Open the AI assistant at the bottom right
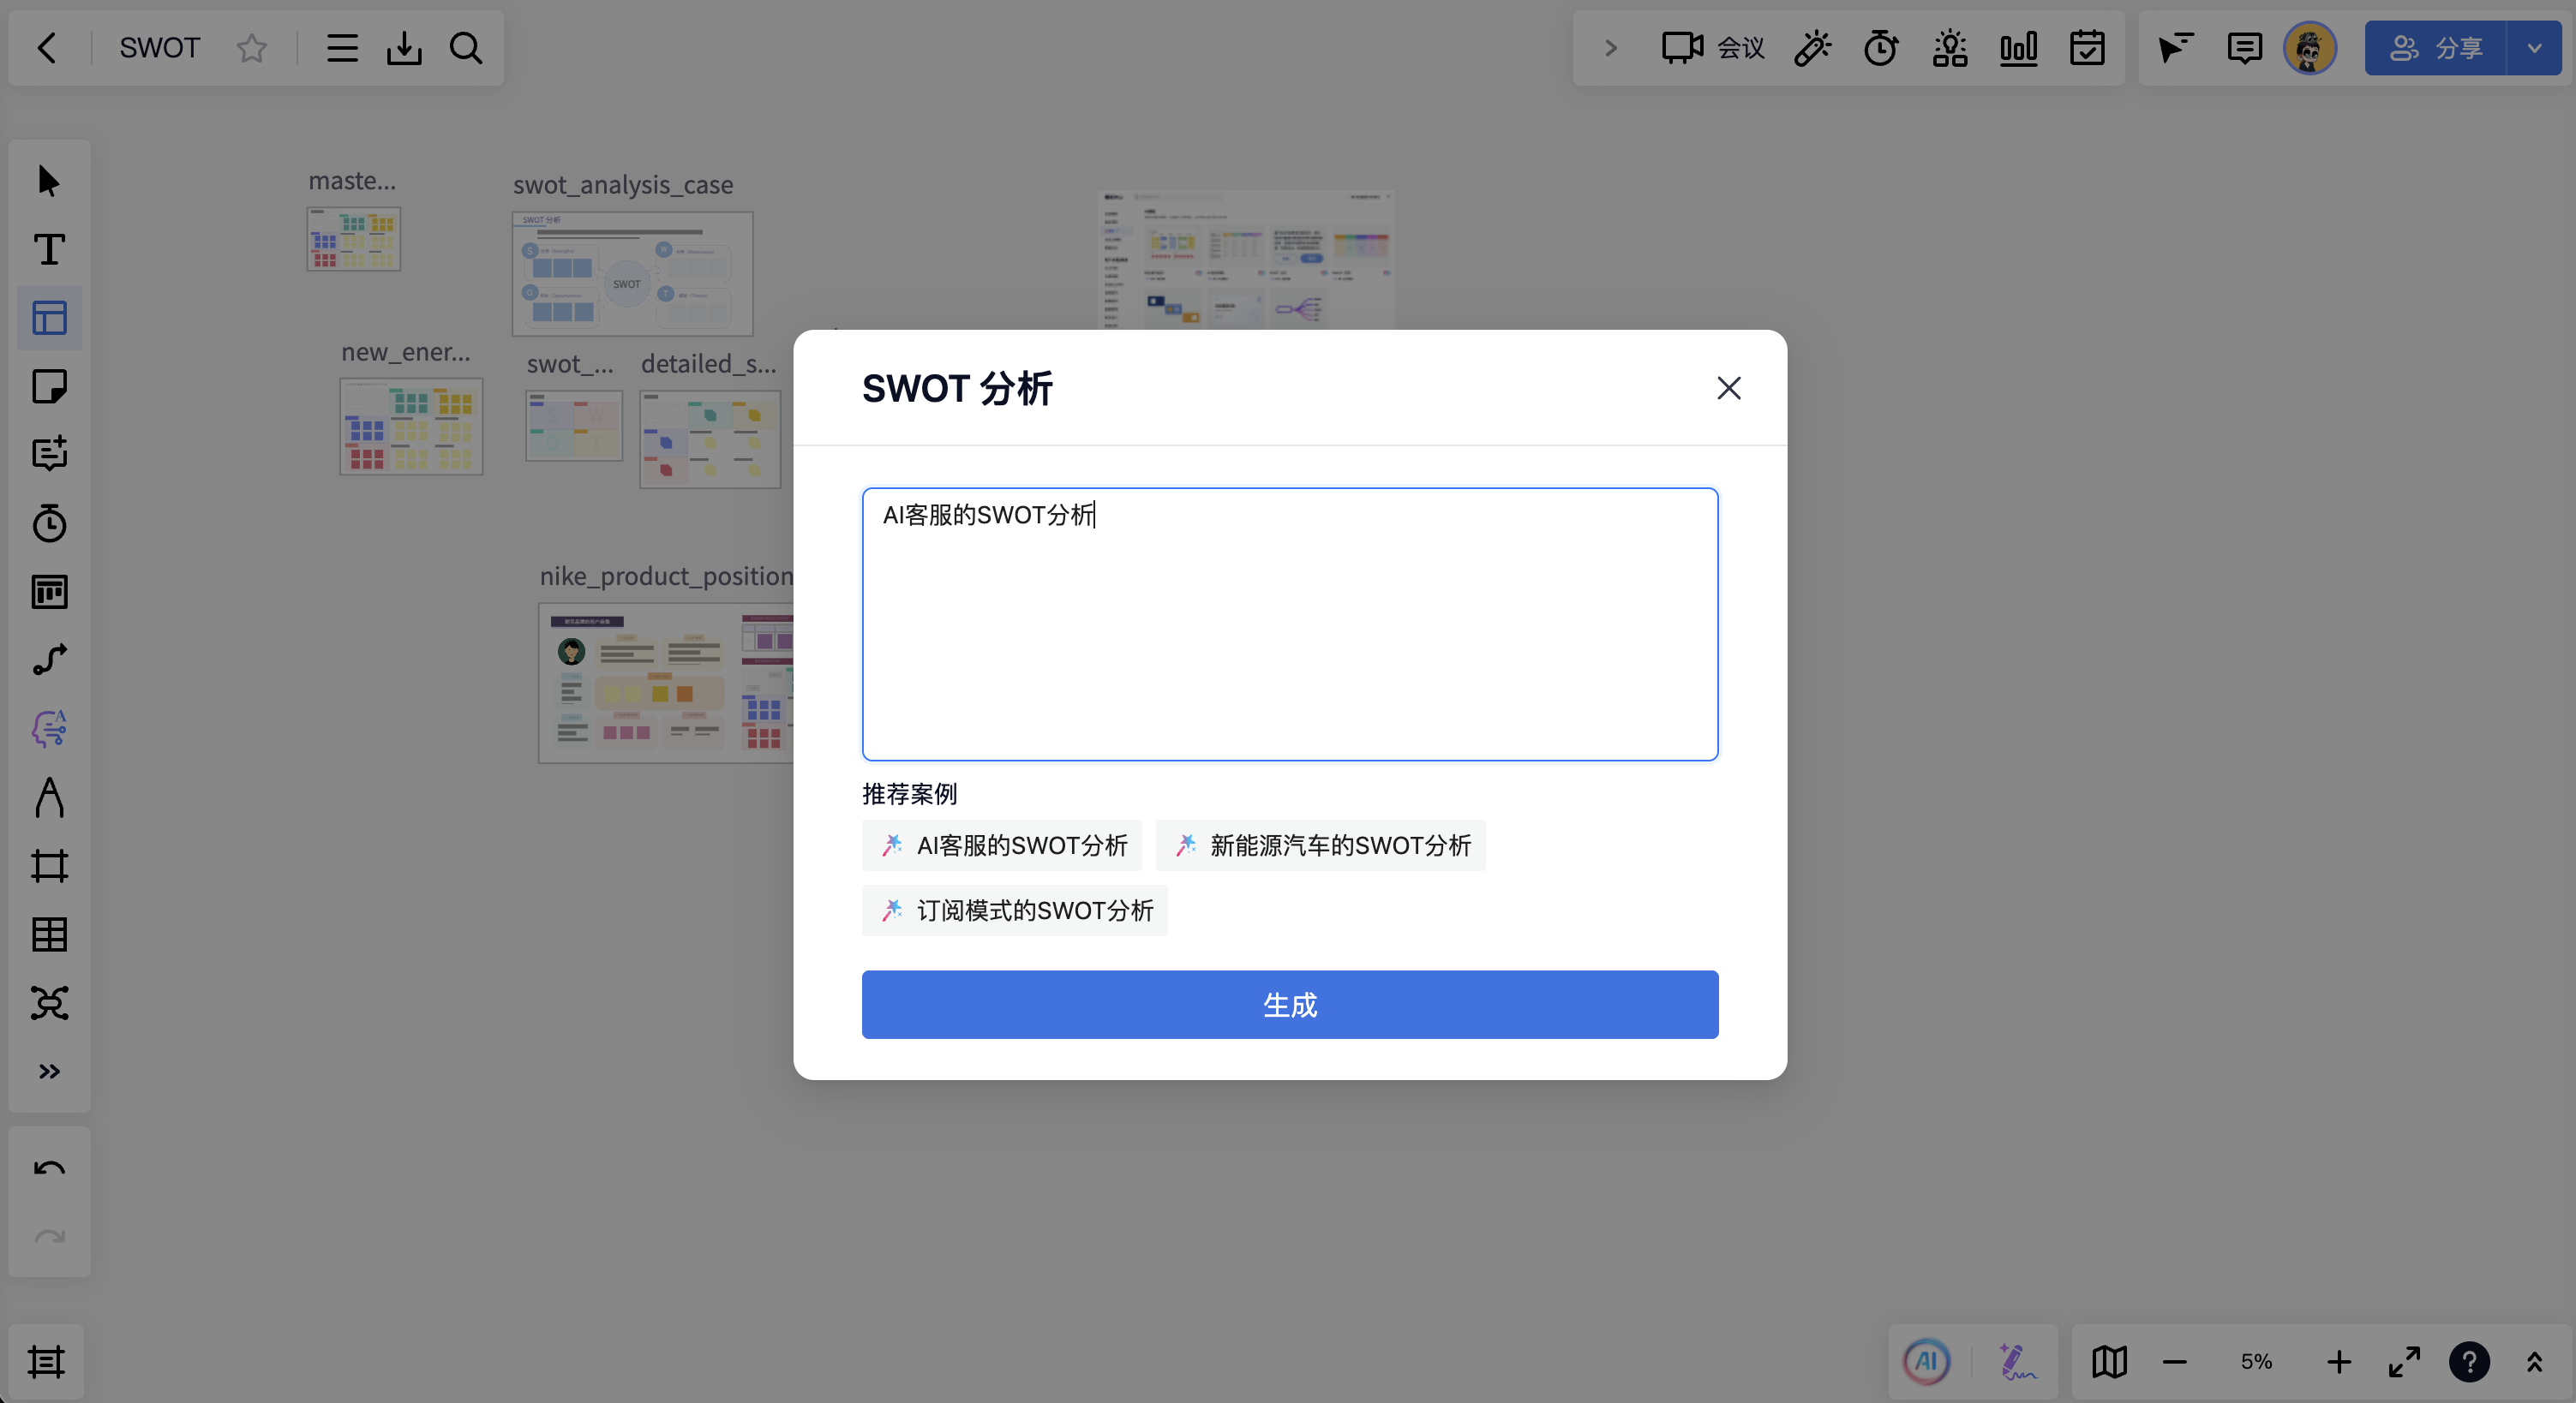The image size is (2576, 1403). [x=1925, y=1361]
